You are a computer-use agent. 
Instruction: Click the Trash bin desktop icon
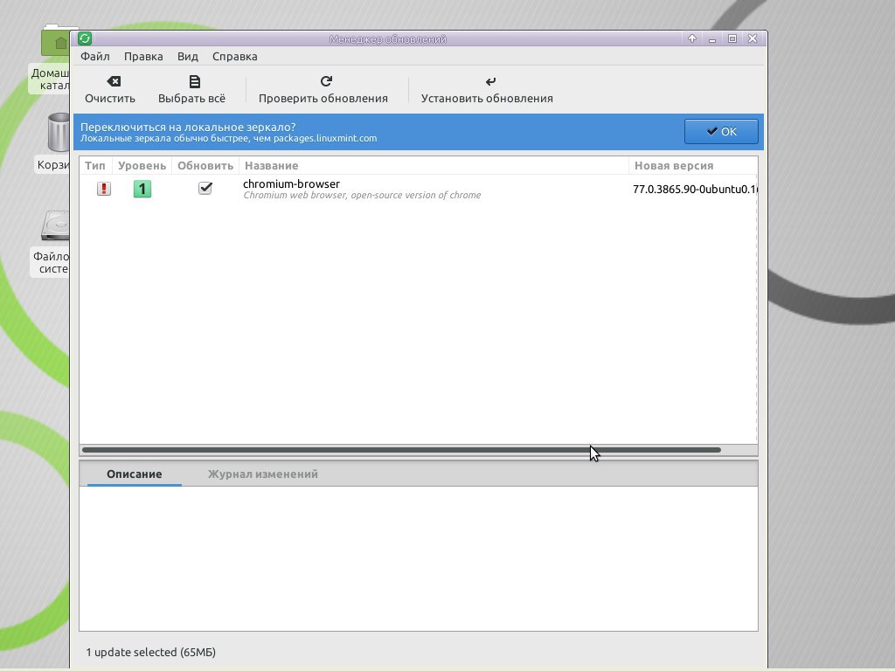click(57, 132)
